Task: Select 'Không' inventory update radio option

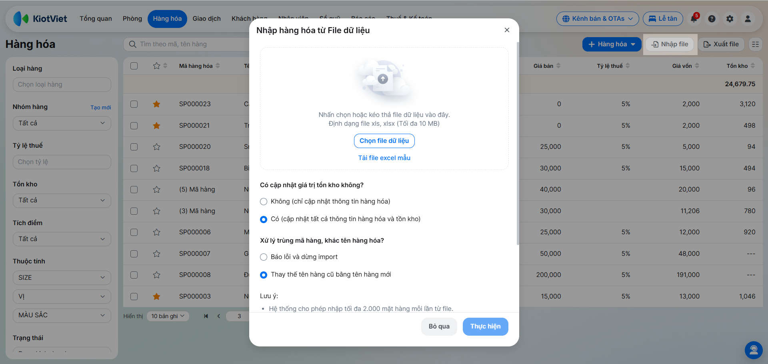Action: [264, 202]
